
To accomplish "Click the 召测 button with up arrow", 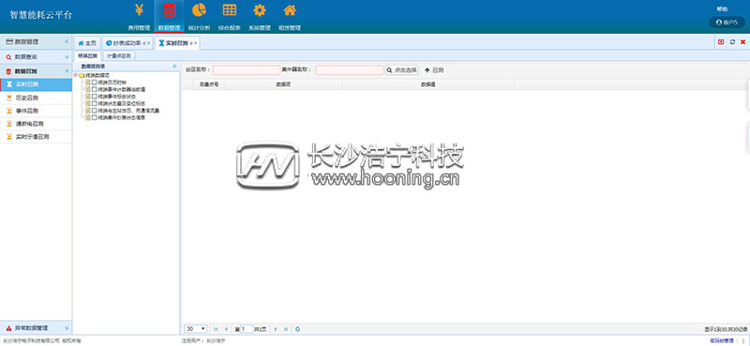I will point(434,70).
